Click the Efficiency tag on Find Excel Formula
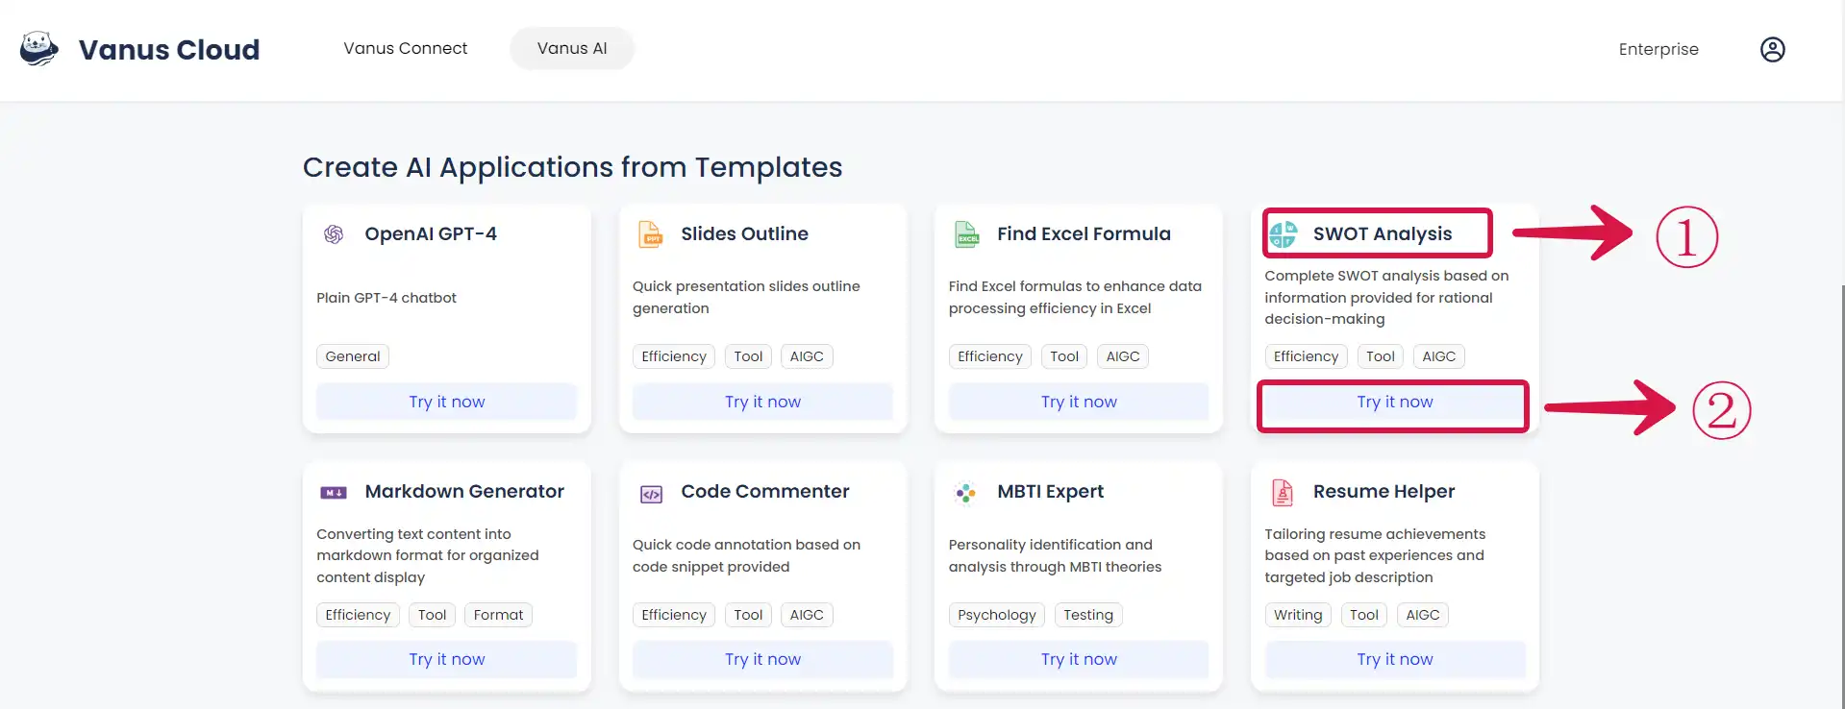1845x709 pixels. [990, 356]
